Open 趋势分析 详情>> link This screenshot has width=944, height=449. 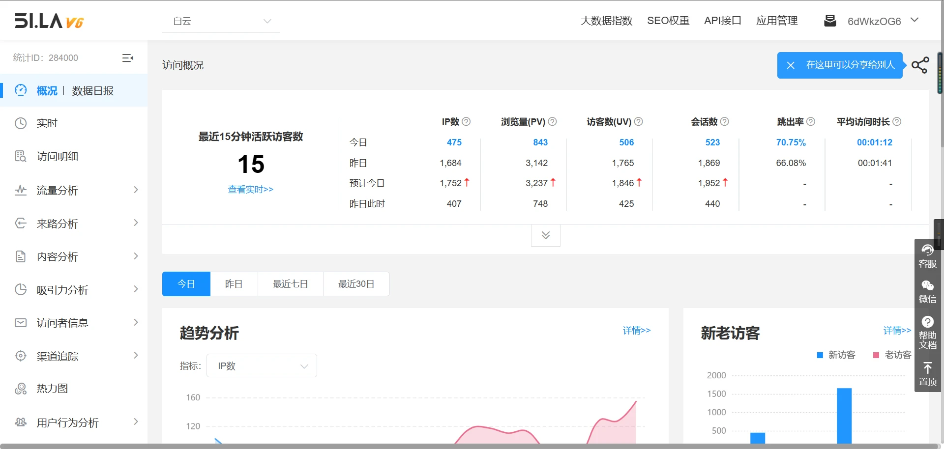pos(636,331)
